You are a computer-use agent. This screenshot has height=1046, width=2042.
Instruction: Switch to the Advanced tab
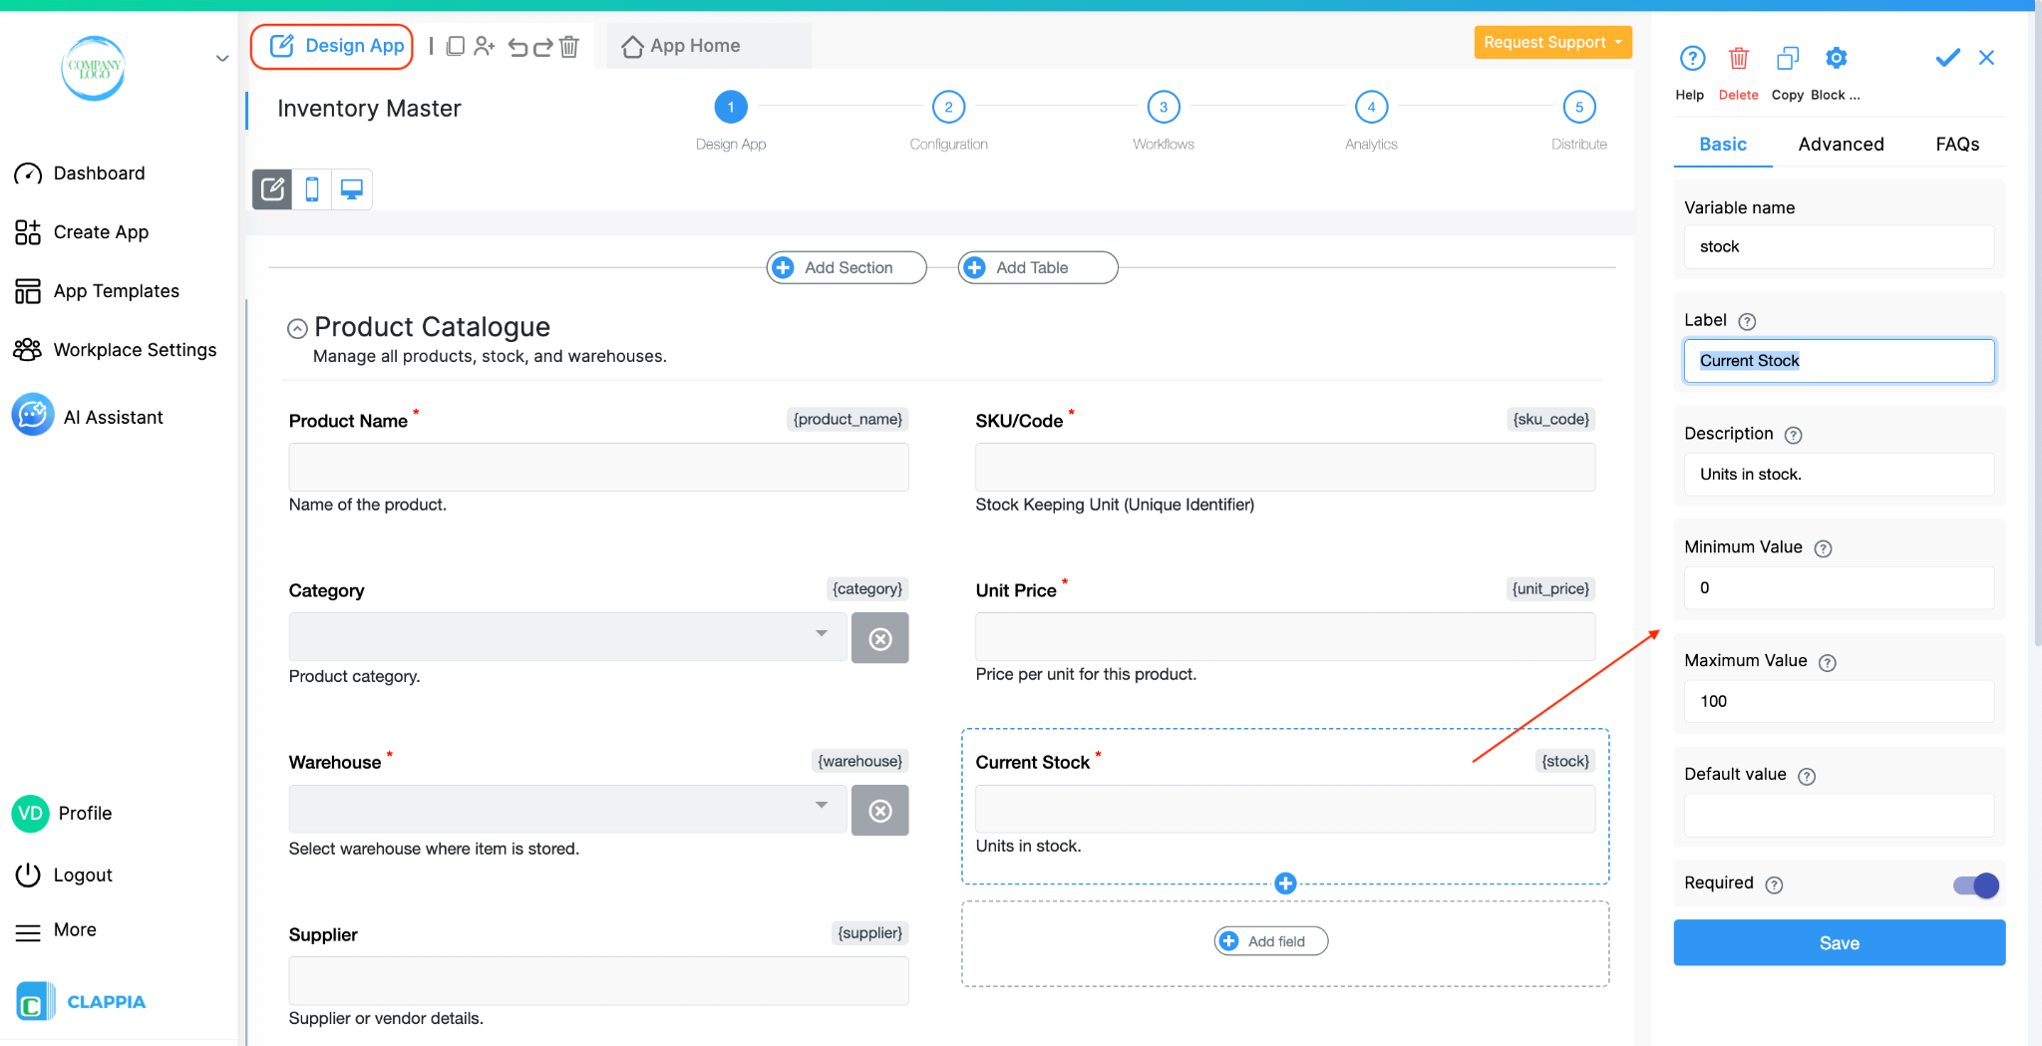coord(1841,144)
